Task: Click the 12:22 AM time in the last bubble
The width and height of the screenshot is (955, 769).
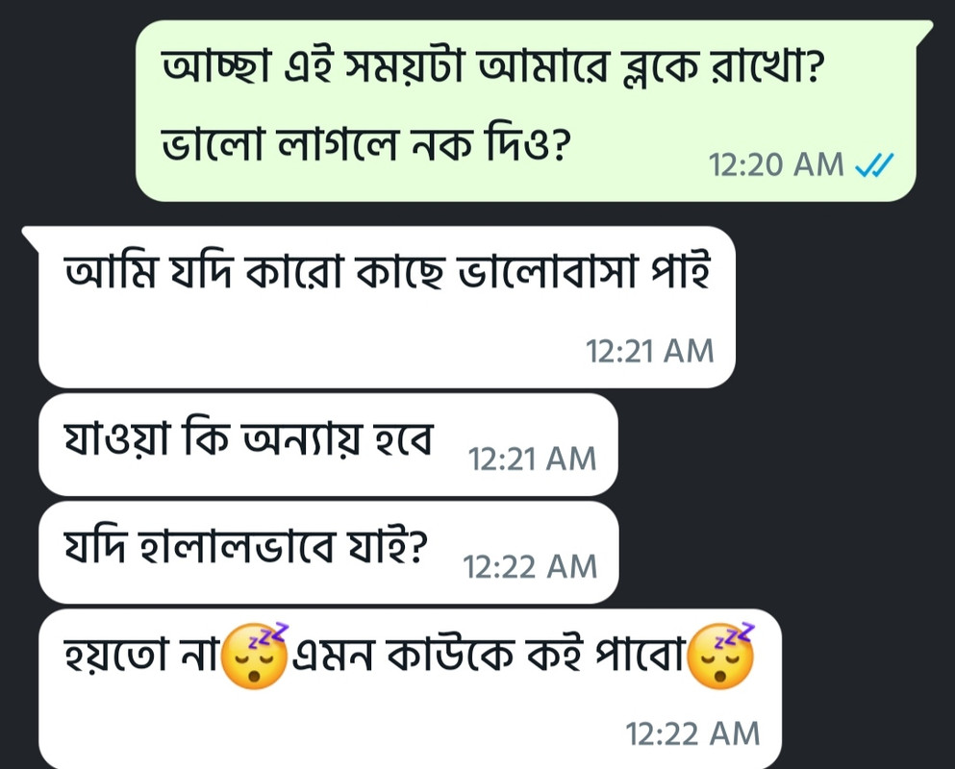Action: click(693, 733)
